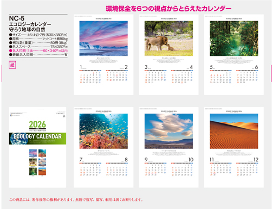Click the pink 紙 paper icon

point(12,65)
